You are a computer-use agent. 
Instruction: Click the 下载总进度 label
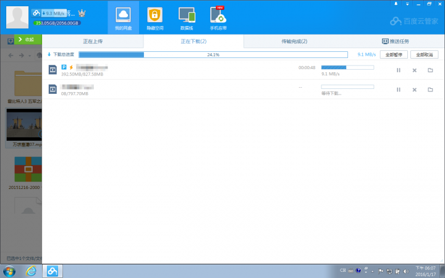point(64,54)
